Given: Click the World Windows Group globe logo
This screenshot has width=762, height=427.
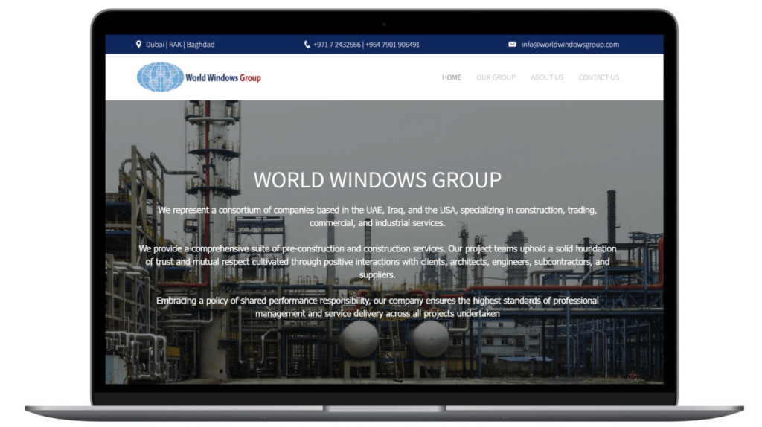Looking at the screenshot, I should coord(160,77).
